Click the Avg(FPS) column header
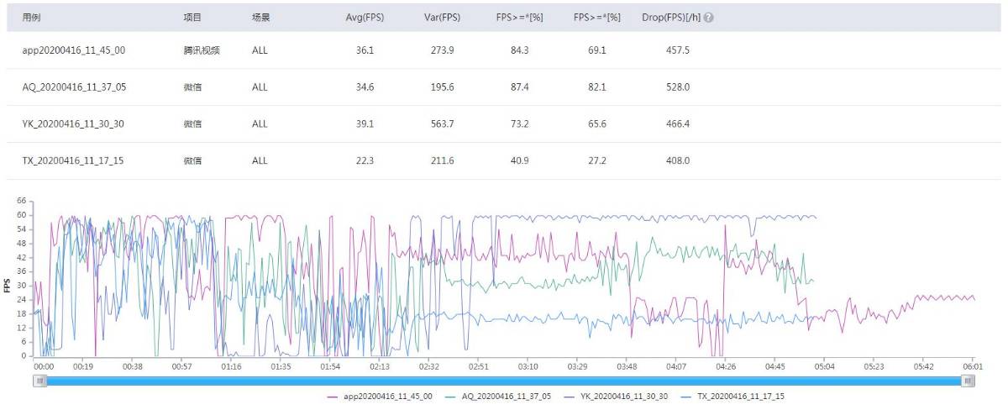Viewport: 1008px width, 410px height. (x=365, y=18)
